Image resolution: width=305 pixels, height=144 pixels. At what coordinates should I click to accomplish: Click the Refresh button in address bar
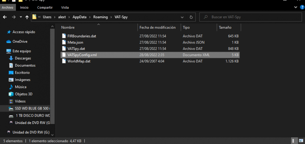click(191, 17)
